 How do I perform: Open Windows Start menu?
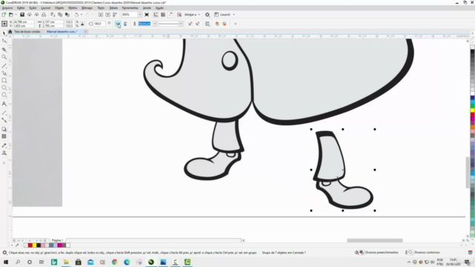click(6, 262)
